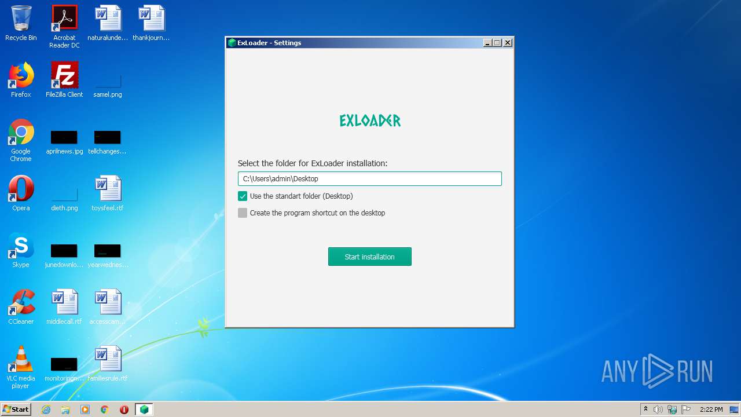The image size is (741, 417).
Task: Edit the installation folder path field
Action: tap(369, 178)
